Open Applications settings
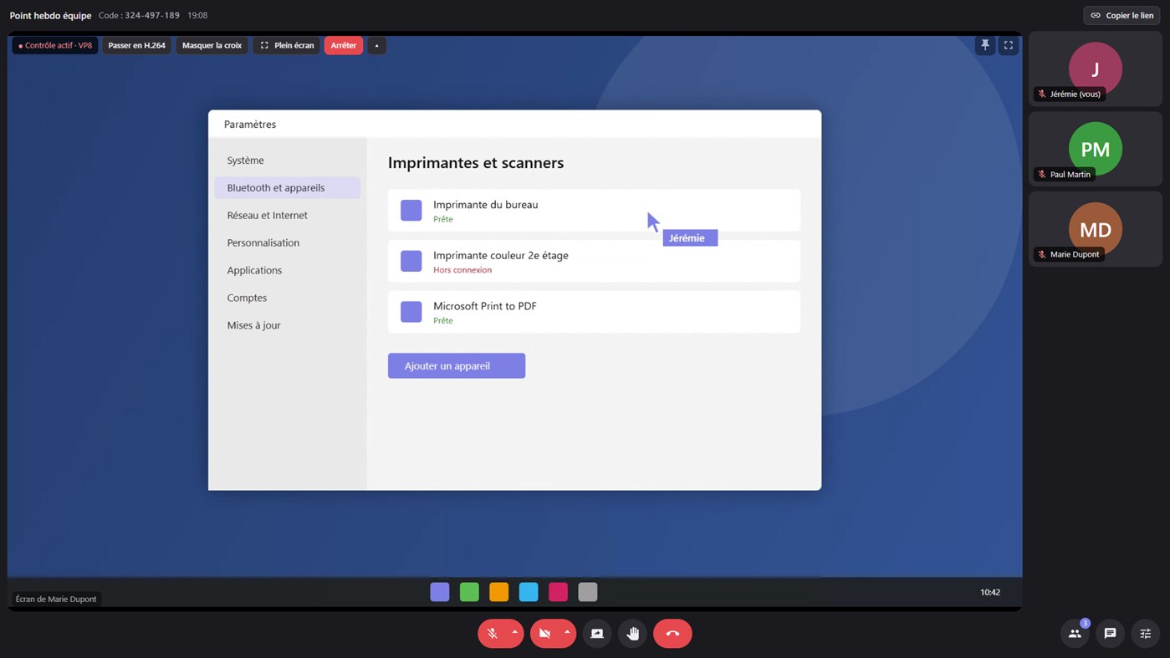 [x=287, y=270]
